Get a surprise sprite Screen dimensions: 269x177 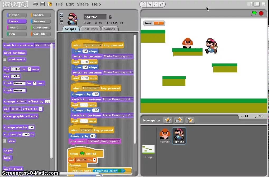(x=190, y=120)
